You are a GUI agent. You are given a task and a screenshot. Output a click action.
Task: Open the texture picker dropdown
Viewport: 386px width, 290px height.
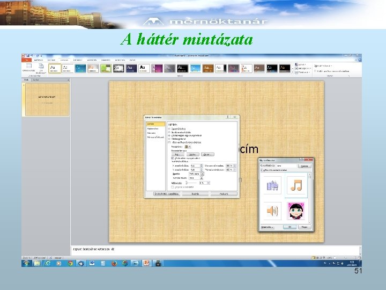click(x=188, y=147)
